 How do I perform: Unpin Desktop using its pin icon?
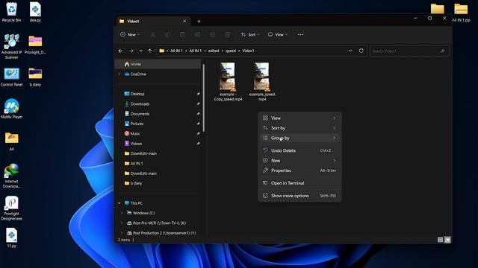(x=198, y=94)
